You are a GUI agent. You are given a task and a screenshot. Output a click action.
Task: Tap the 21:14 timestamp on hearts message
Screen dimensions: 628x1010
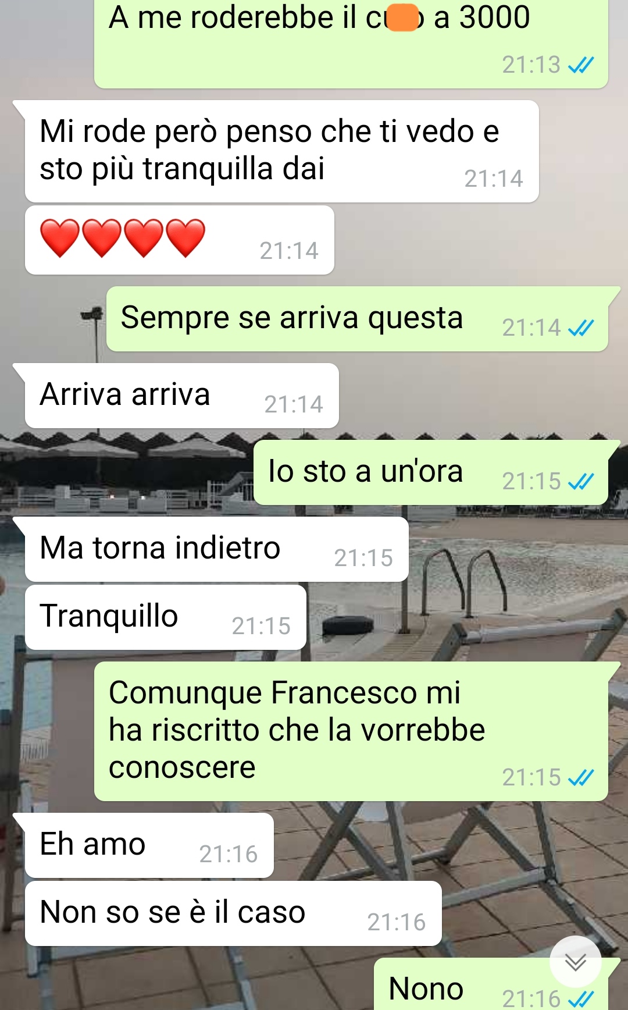(x=289, y=251)
